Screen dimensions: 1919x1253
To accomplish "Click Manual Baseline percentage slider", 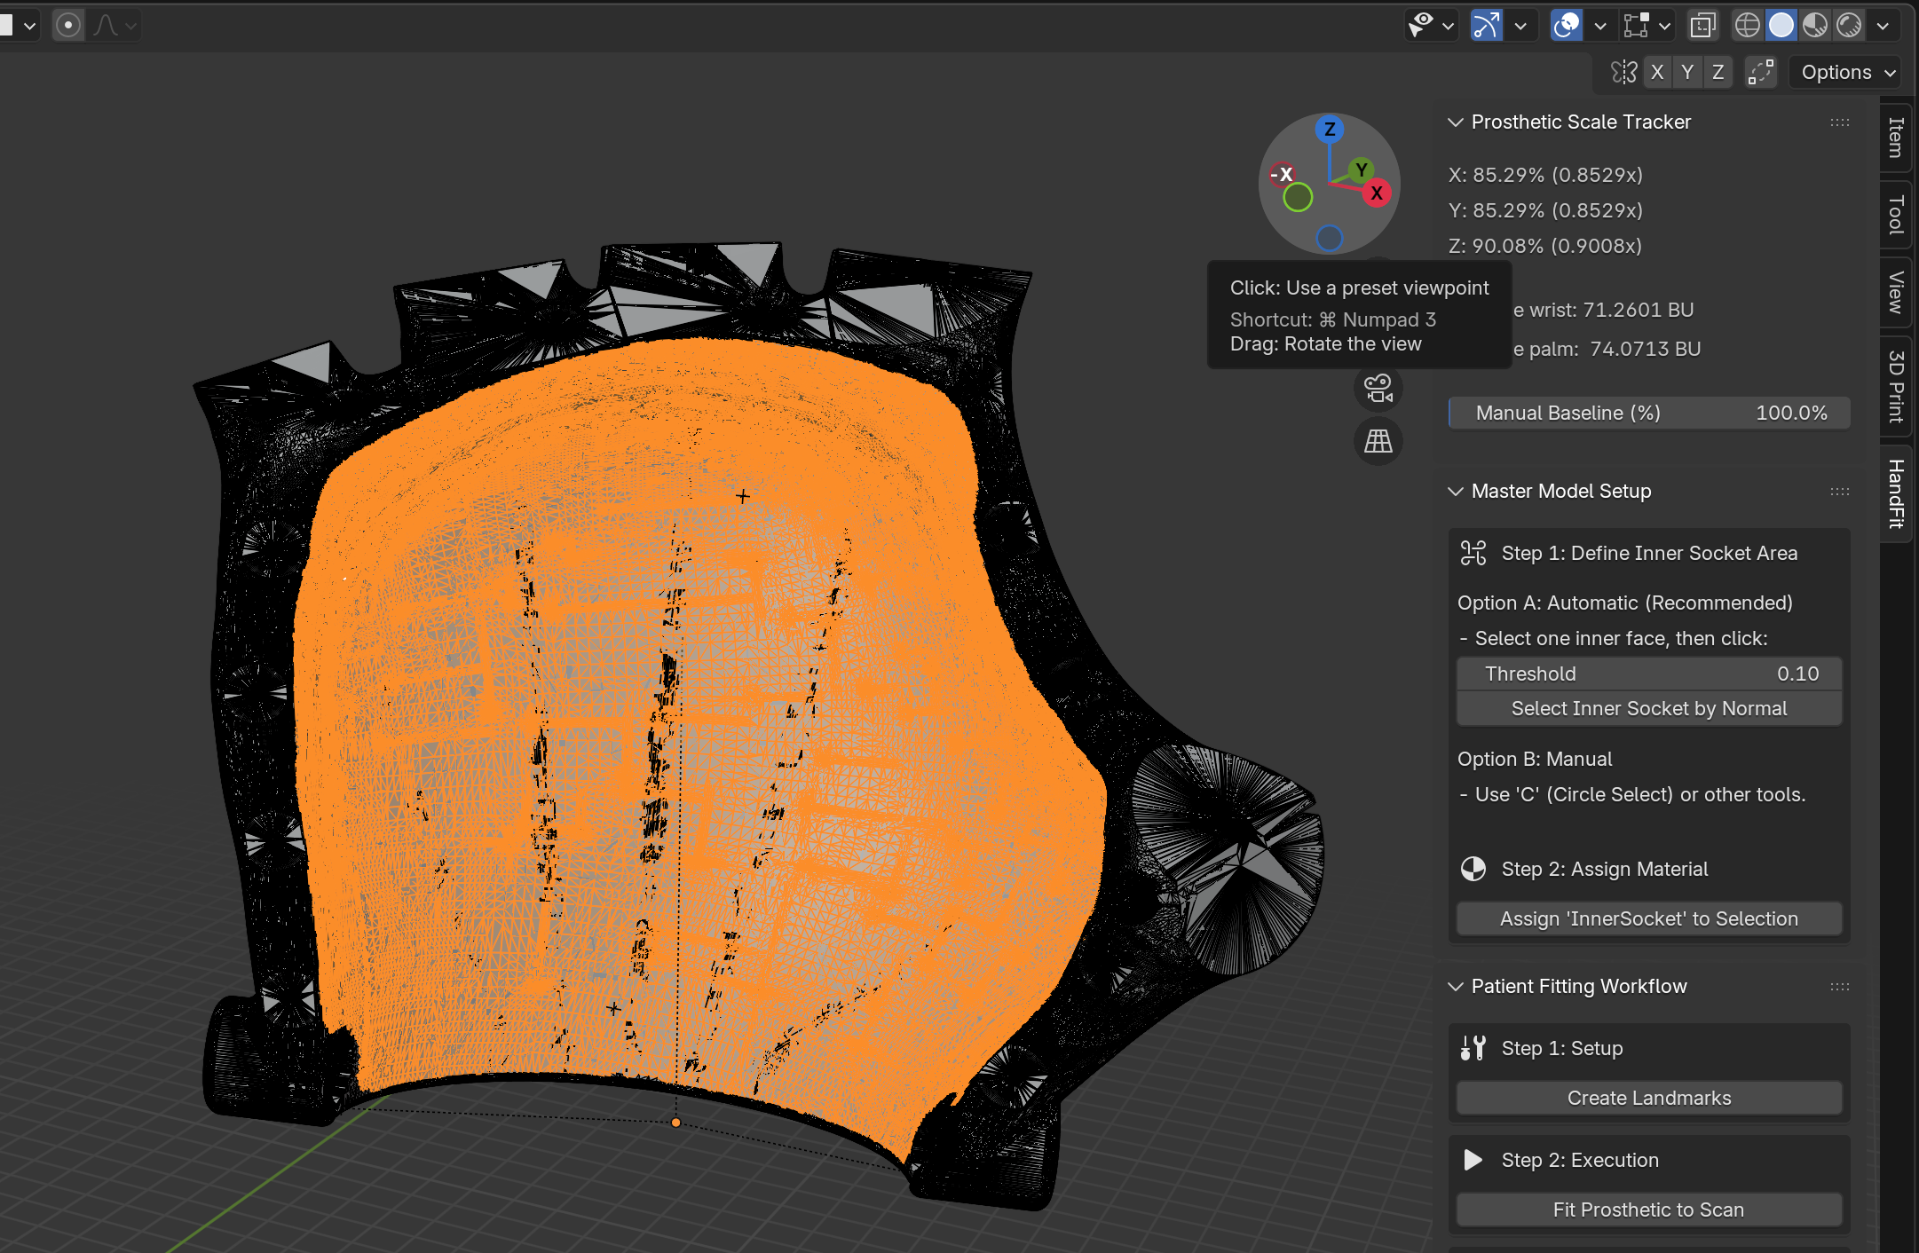I will tap(1648, 413).
